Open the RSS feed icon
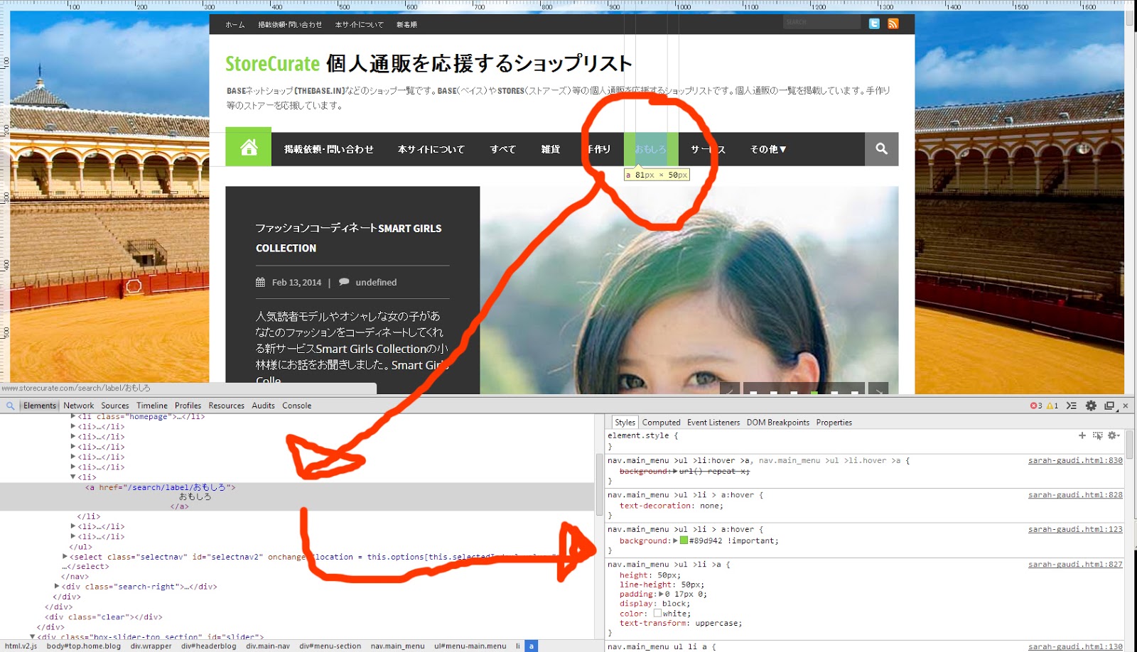 pos(893,23)
